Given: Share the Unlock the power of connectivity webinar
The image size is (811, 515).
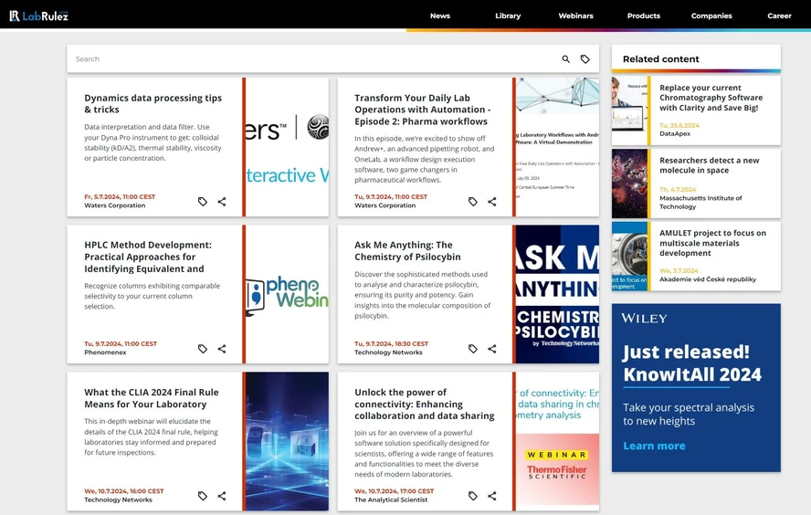Looking at the screenshot, I should tap(492, 496).
